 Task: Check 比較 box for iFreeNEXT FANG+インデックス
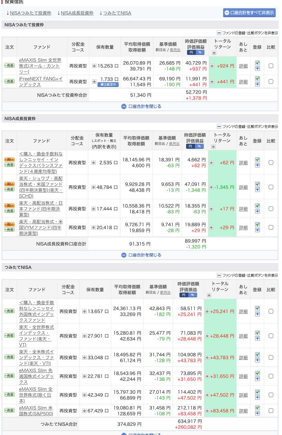[x=271, y=82]
